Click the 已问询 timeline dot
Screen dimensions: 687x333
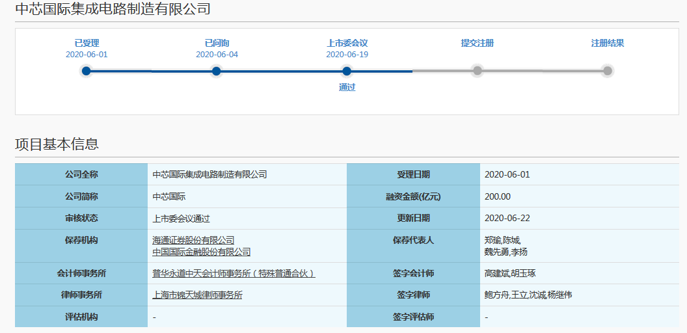[217, 71]
